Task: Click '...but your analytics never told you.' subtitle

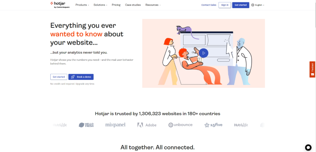Action: [x=79, y=53]
